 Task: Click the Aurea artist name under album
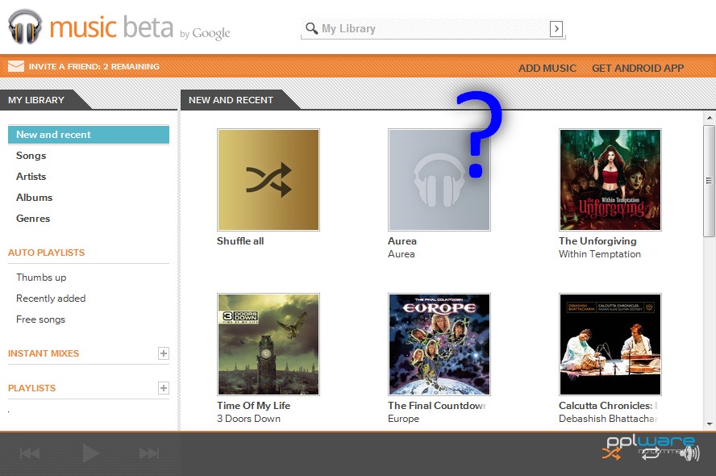coord(401,254)
